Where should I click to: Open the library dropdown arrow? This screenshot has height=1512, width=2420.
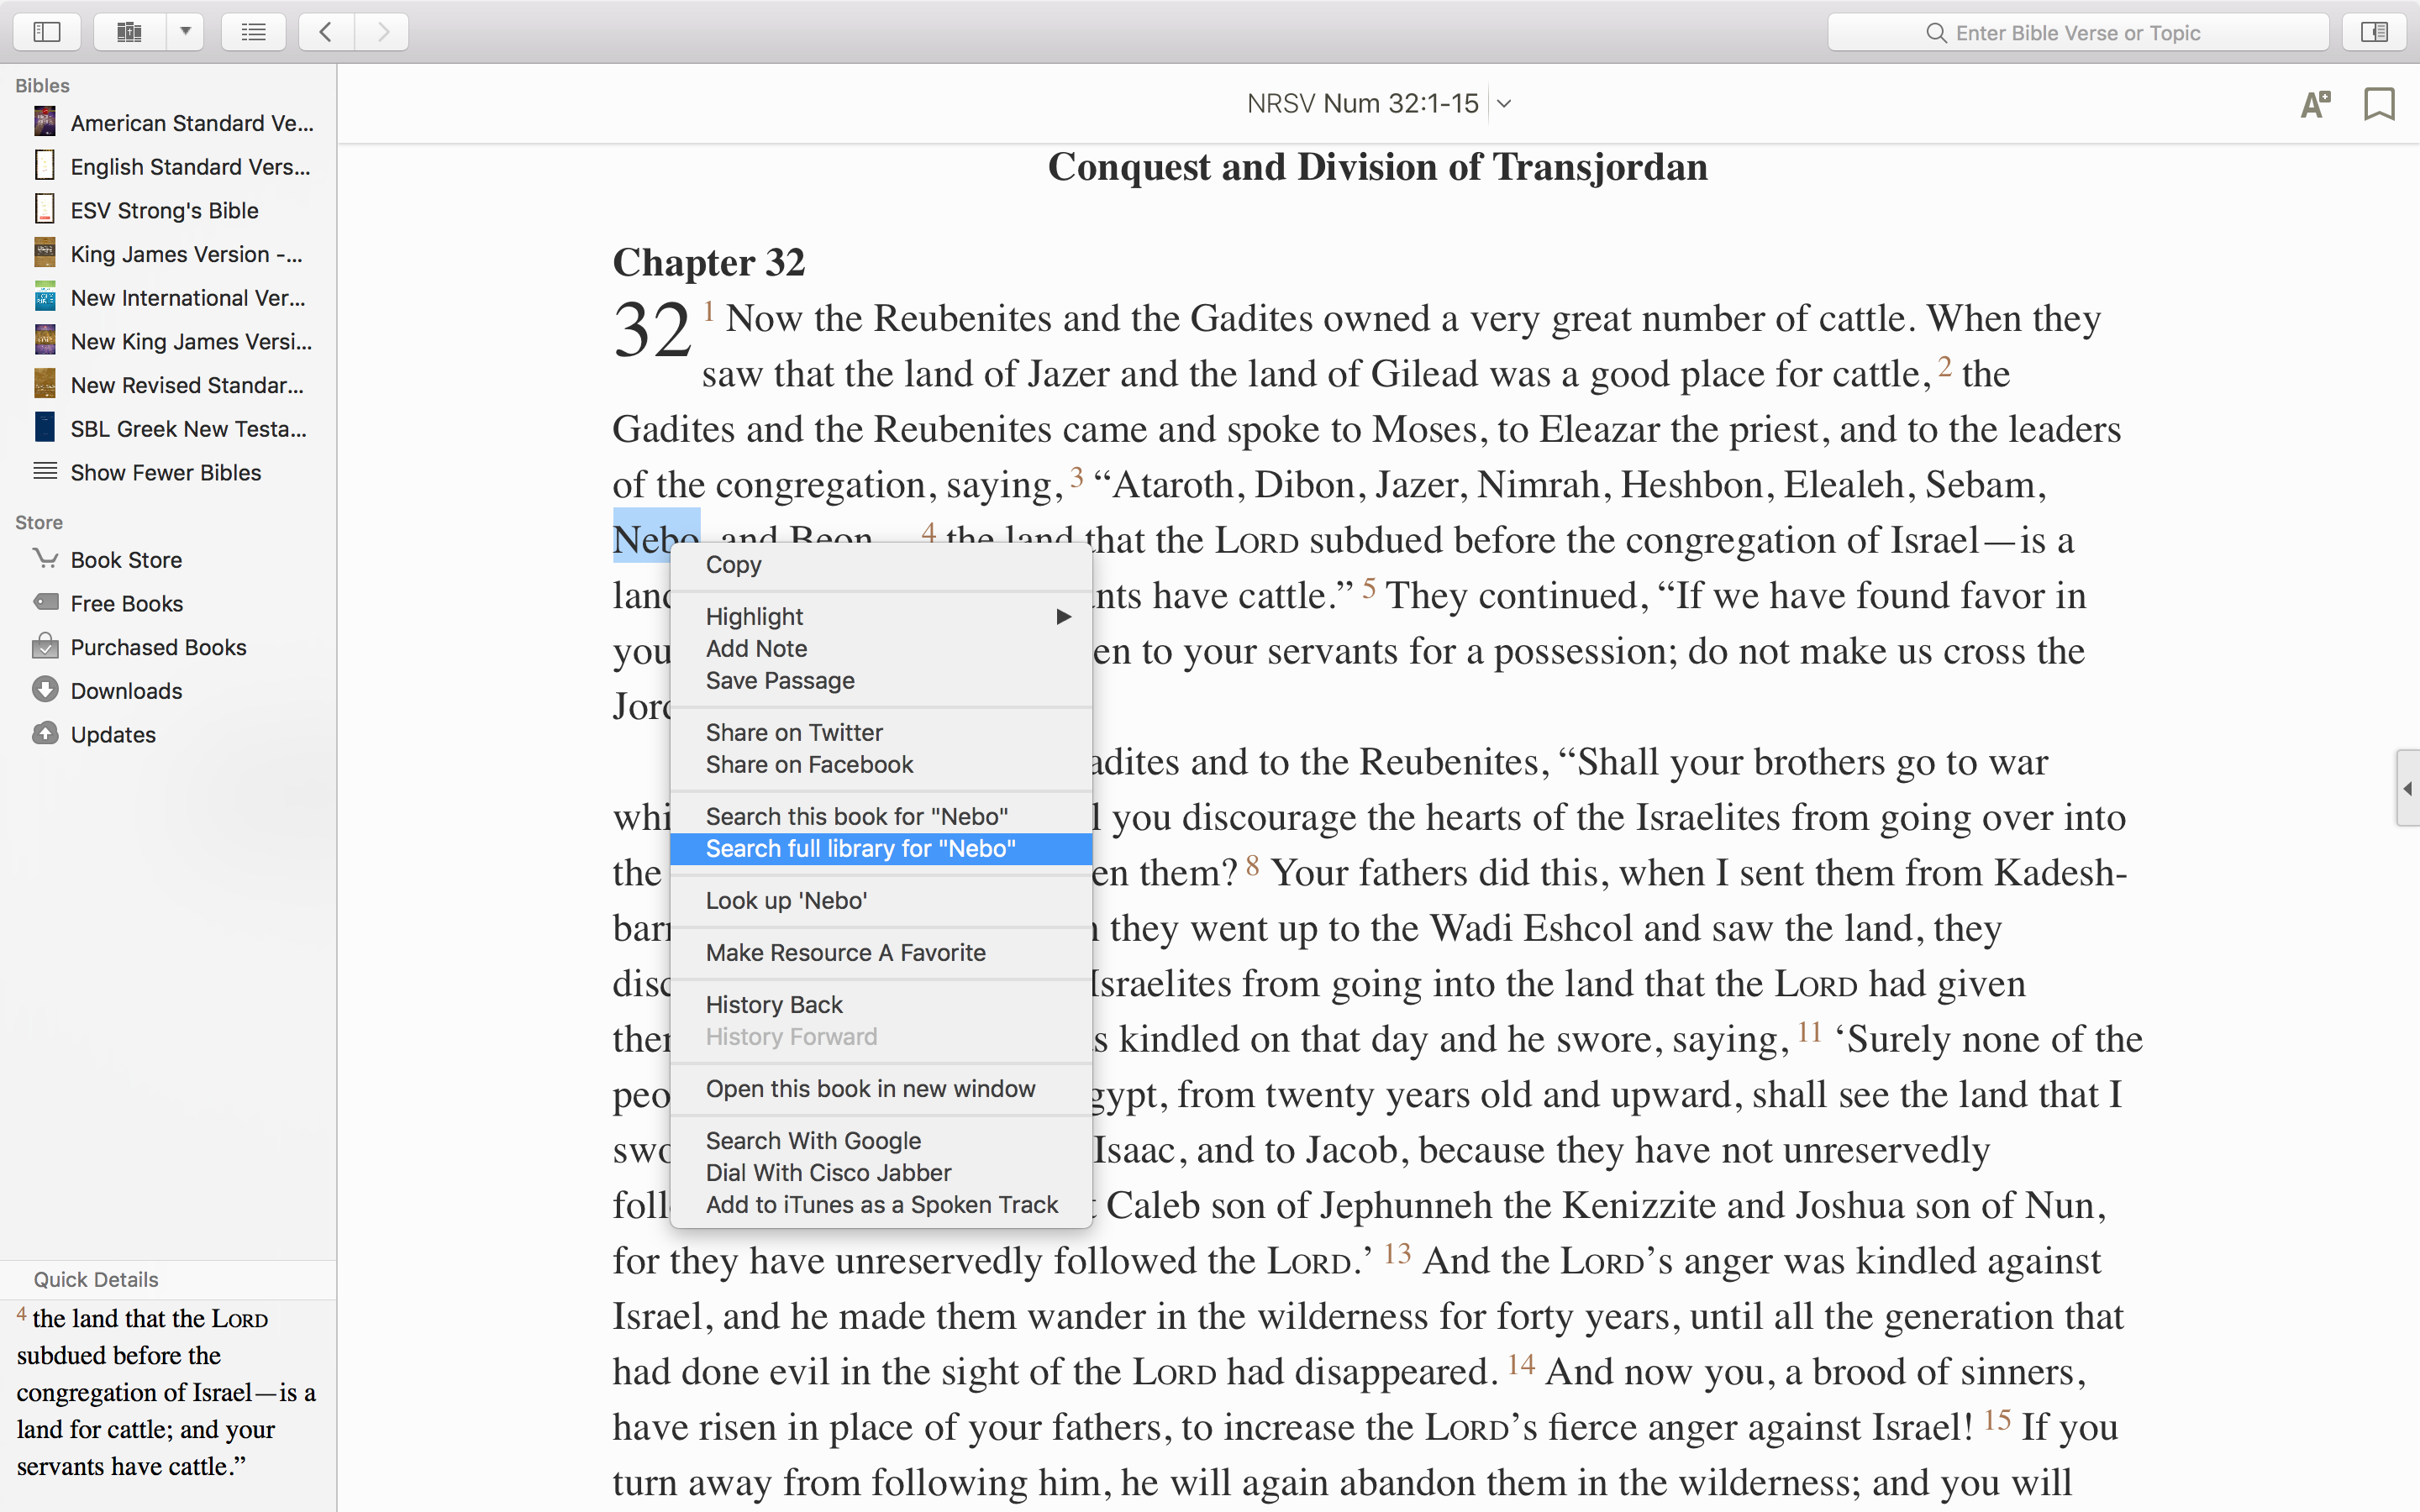coord(185,32)
